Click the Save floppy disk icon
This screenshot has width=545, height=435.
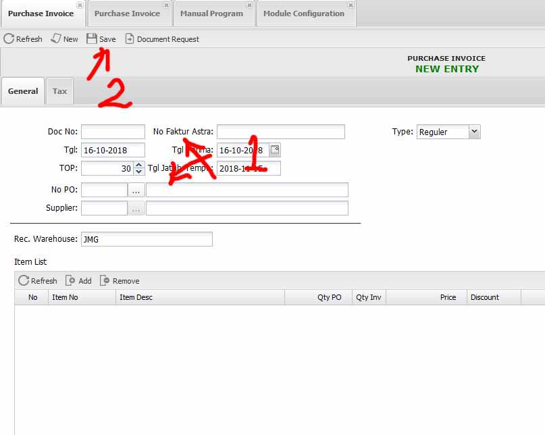[92, 39]
